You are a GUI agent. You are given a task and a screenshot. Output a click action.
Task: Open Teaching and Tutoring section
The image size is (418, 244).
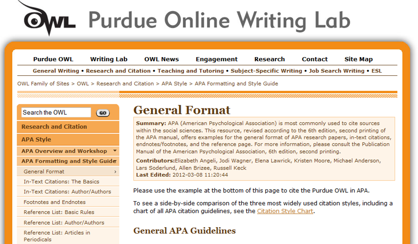(x=190, y=71)
